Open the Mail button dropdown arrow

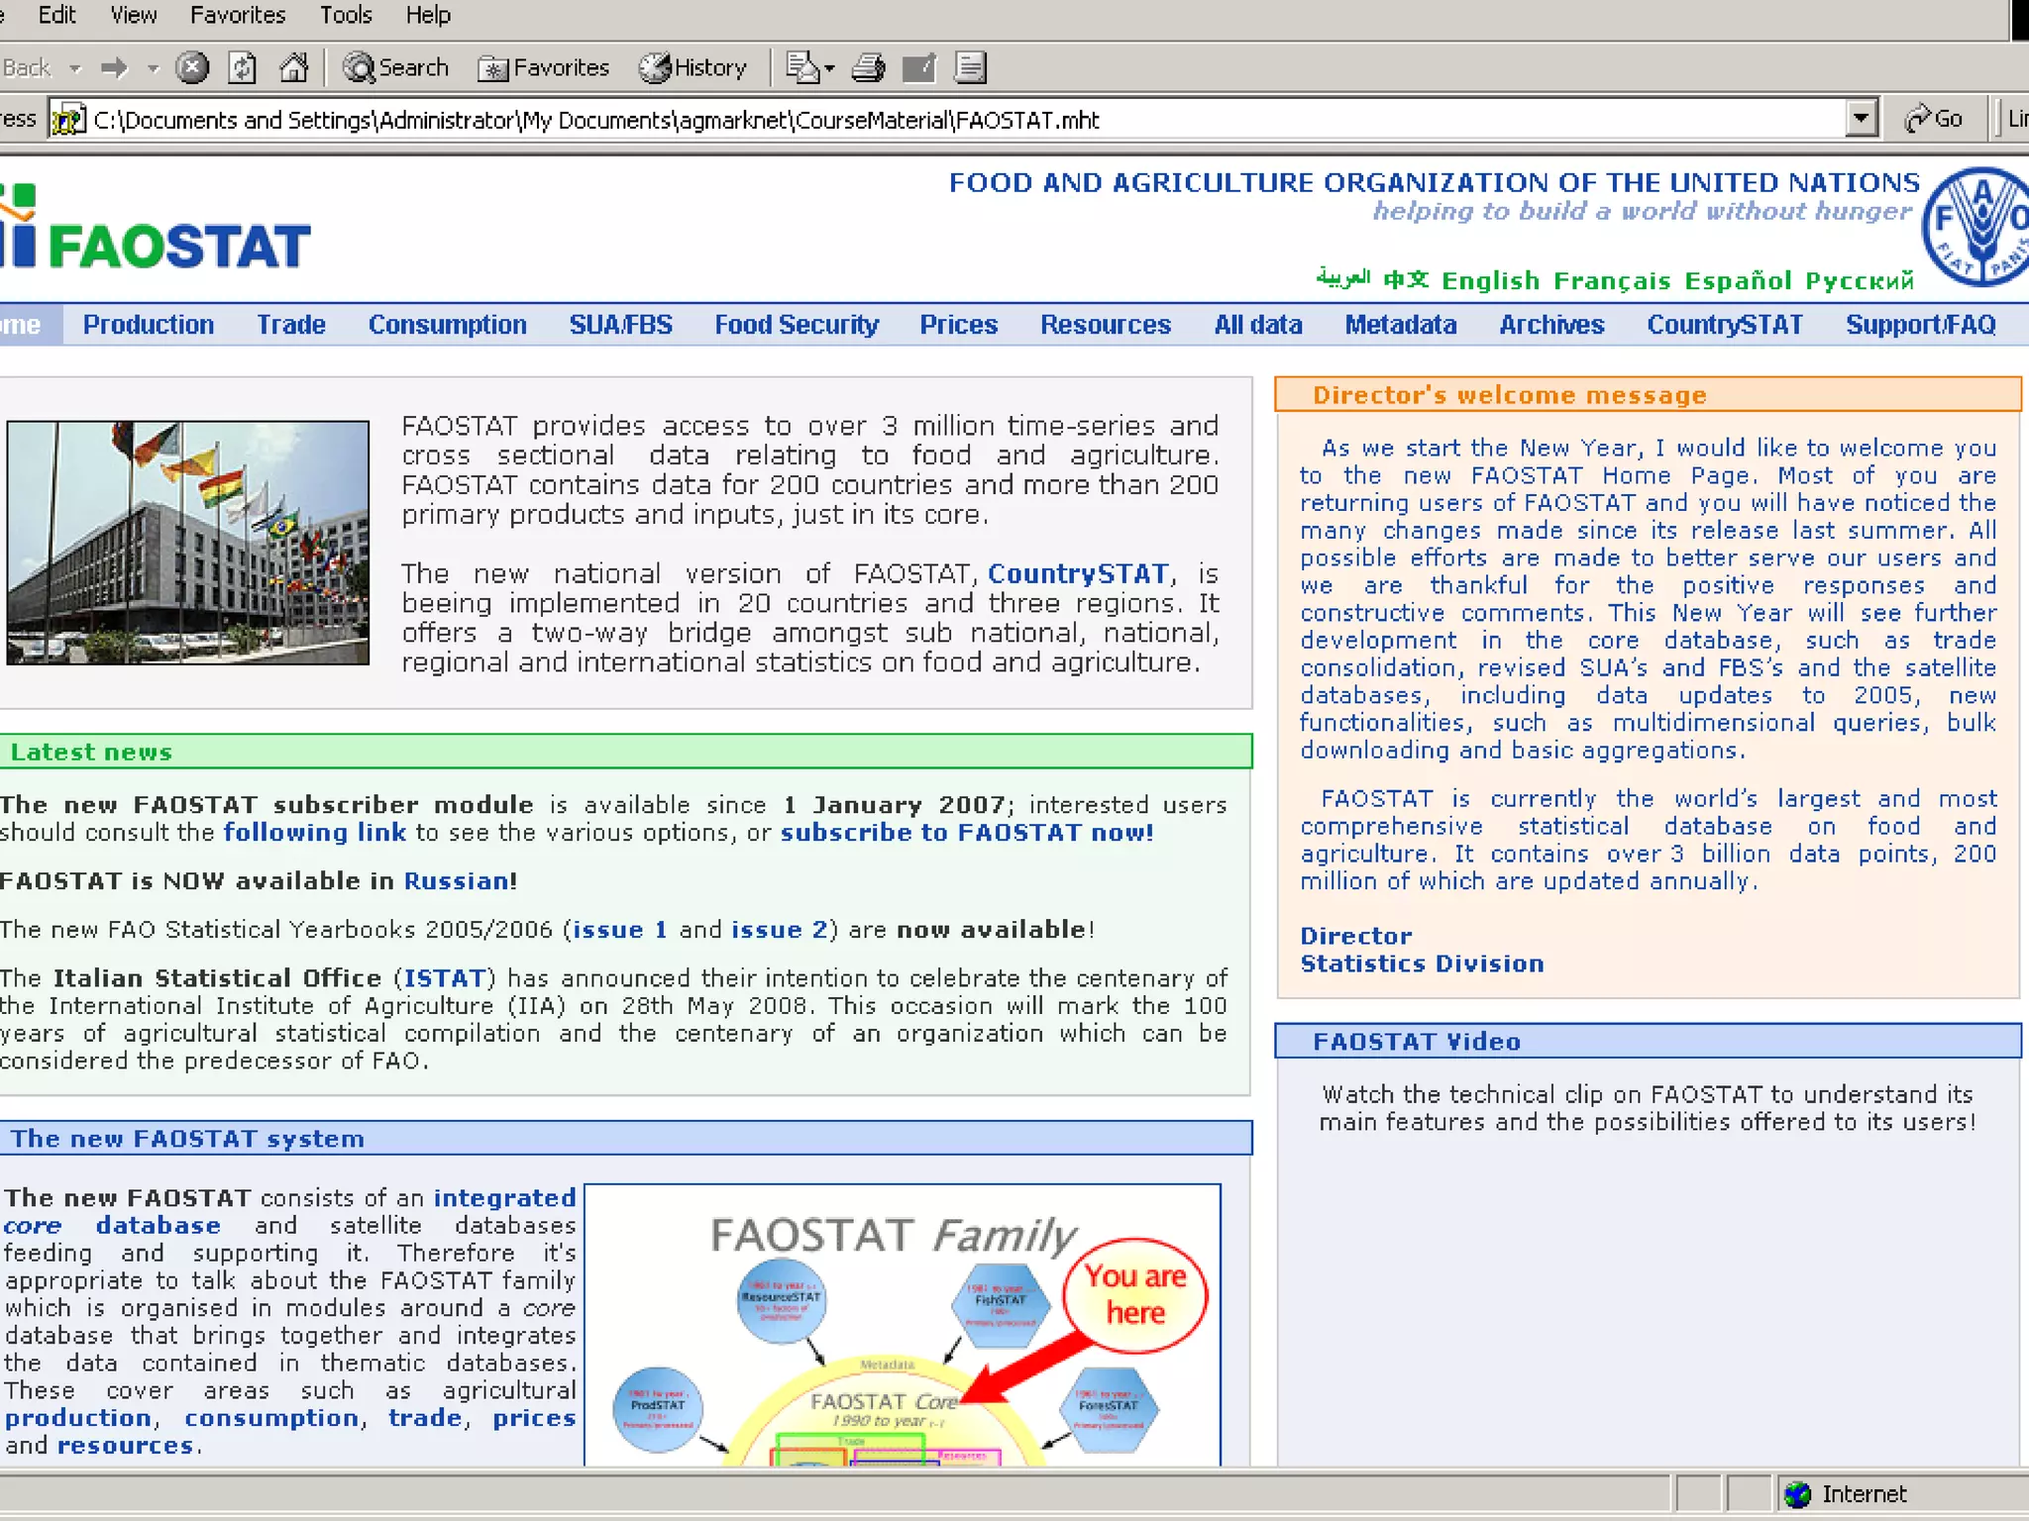(x=830, y=67)
